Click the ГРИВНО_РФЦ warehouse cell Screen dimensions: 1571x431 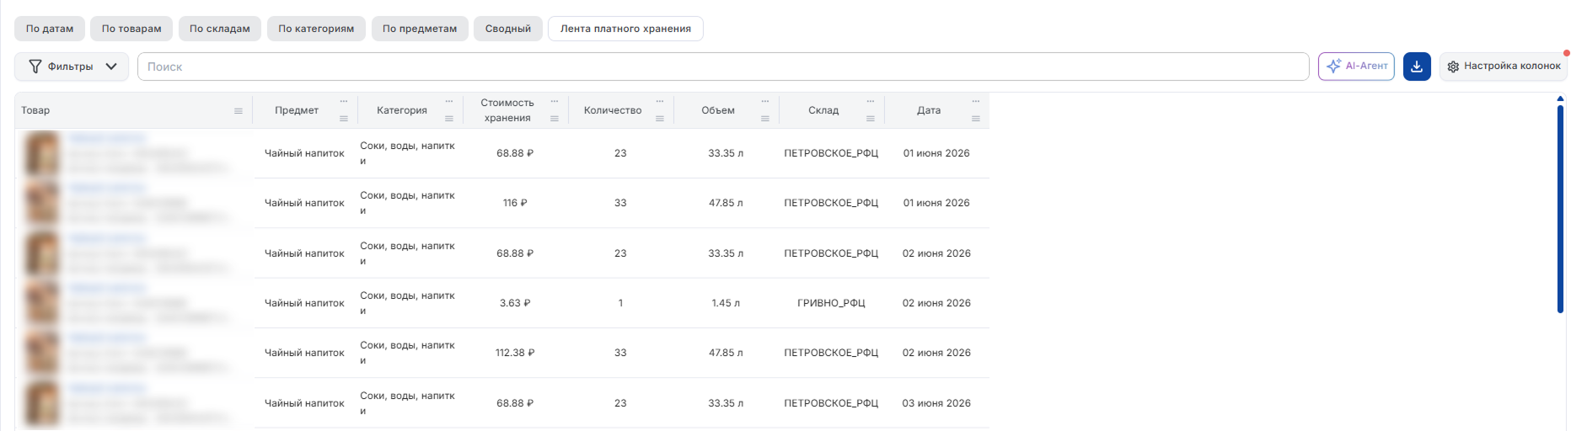[x=831, y=304]
